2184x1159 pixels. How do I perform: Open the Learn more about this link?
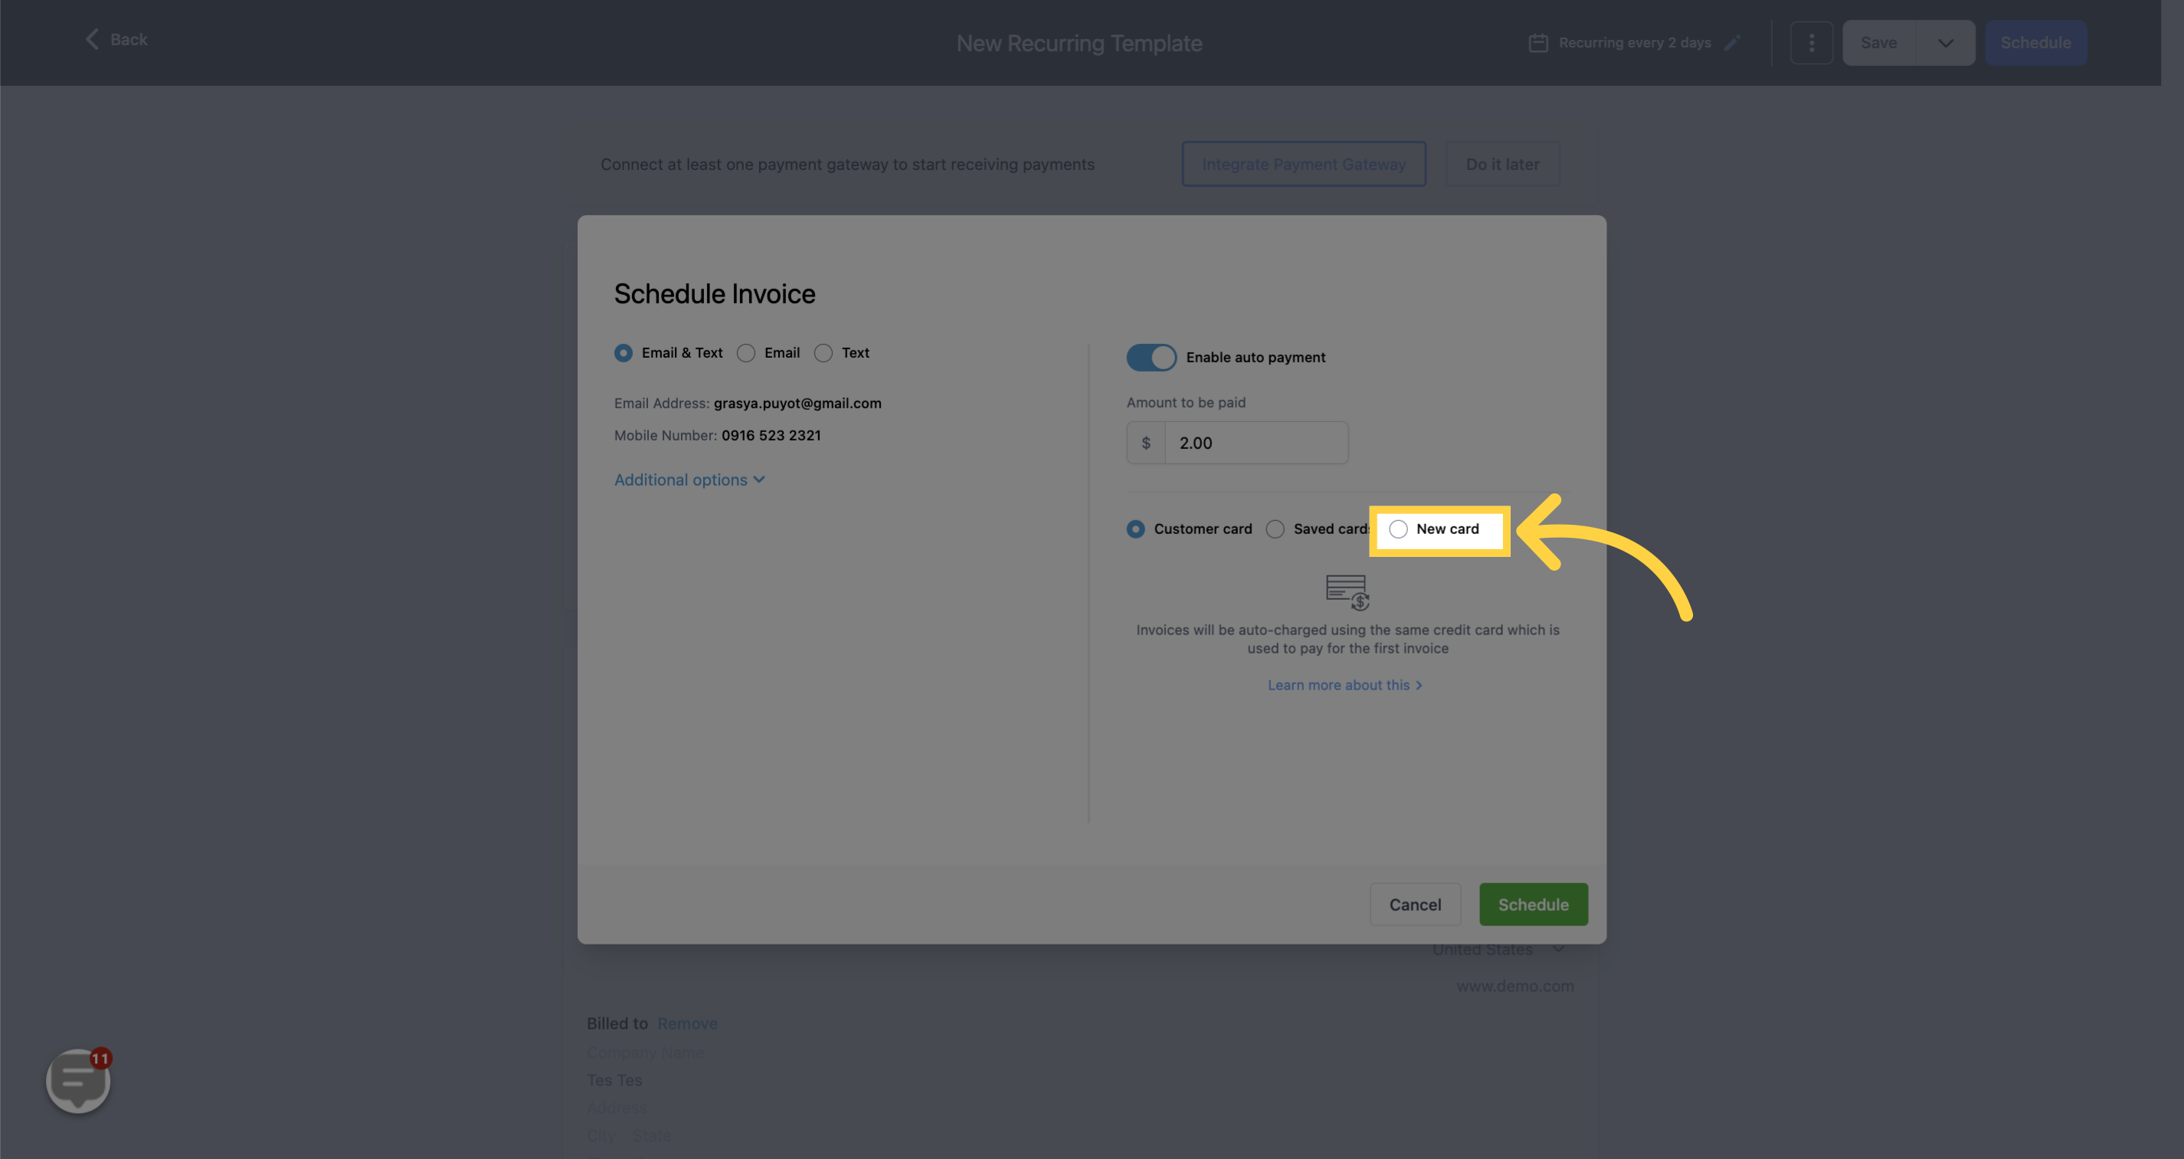click(1344, 685)
